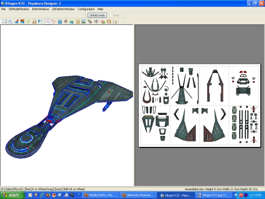Select the Text insertion tool
Screen dimensions: 265x199
77,22
